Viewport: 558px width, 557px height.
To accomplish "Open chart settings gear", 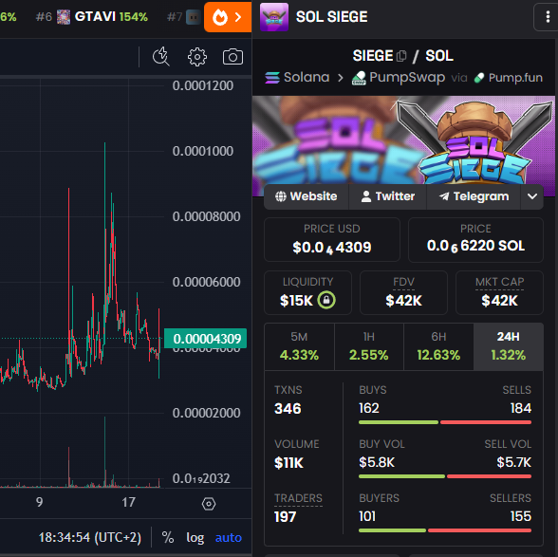I will 197,57.
